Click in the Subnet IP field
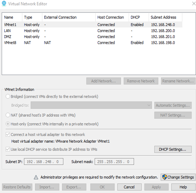The width and height of the screenshot is (196, 193). 44,162
